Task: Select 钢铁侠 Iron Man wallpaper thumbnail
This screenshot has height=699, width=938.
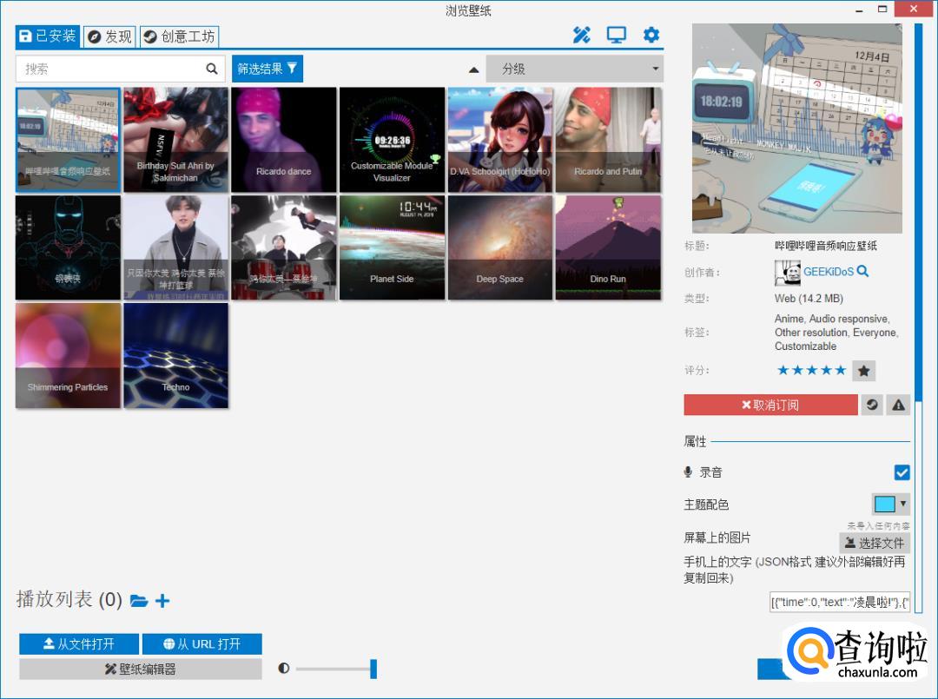Action: [x=68, y=247]
